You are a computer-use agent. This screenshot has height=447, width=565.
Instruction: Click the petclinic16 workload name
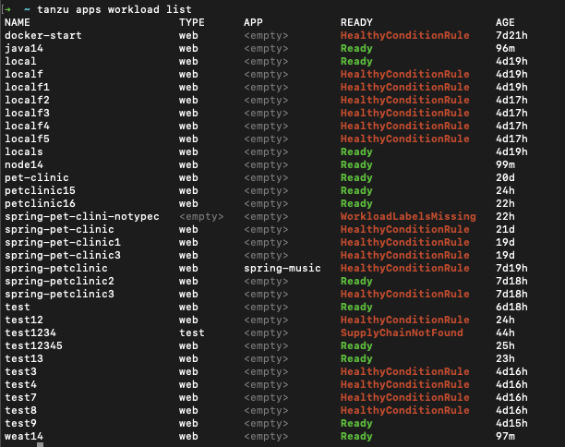(40, 204)
